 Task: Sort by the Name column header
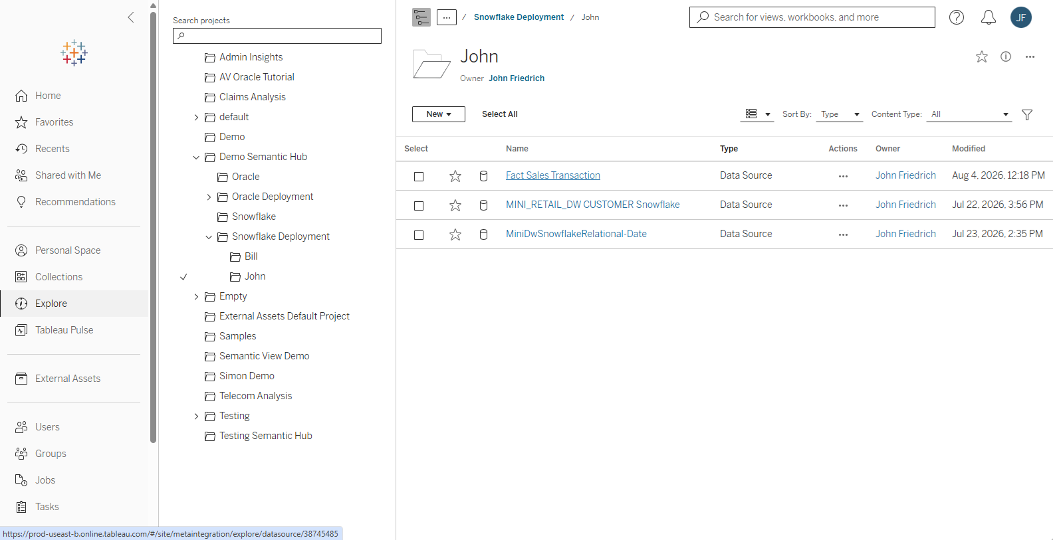coord(517,149)
